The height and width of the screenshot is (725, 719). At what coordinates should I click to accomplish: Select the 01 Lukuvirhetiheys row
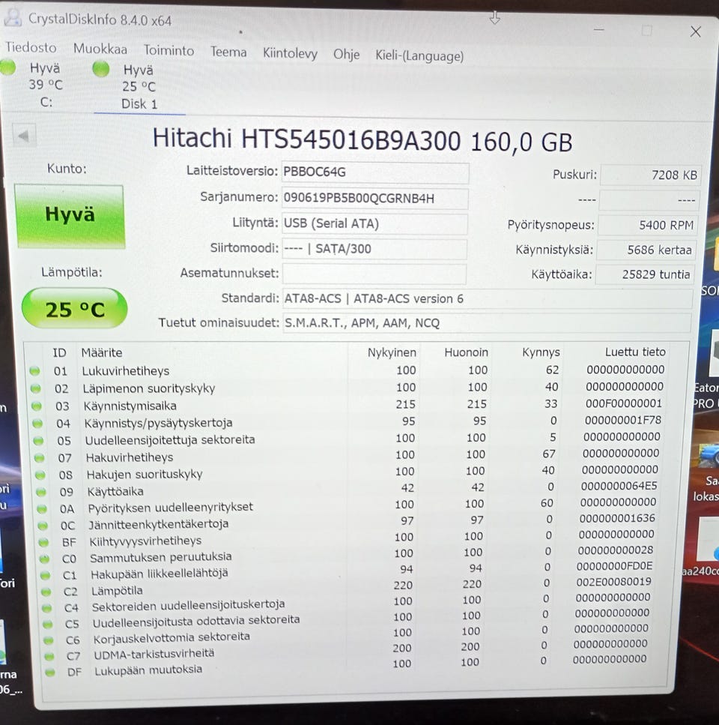348,370
